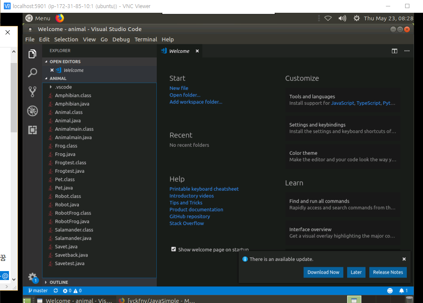Viewport: 423px width, 303px height.
Task: Open RobotFrog.java in explorer
Action: click(99, 221)
